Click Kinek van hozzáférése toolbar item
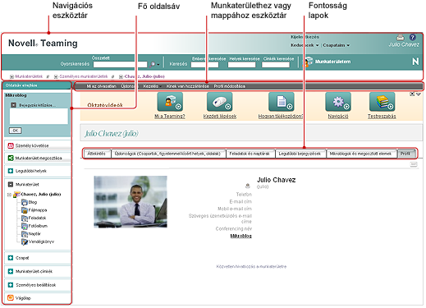The image size is (426, 308). 188,86
